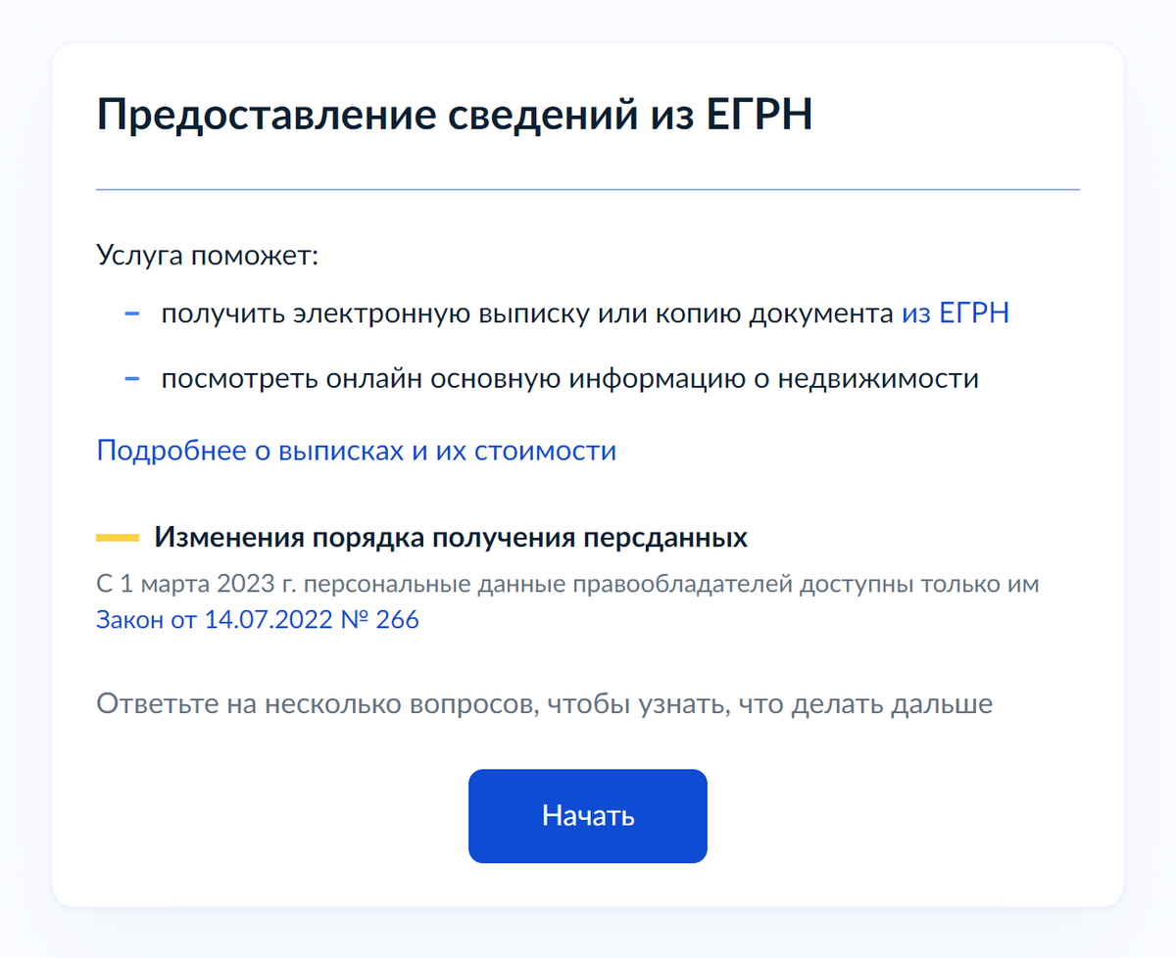Click the Изменения порядка получения персданных heading
This screenshot has width=1176, height=958.
(x=451, y=539)
